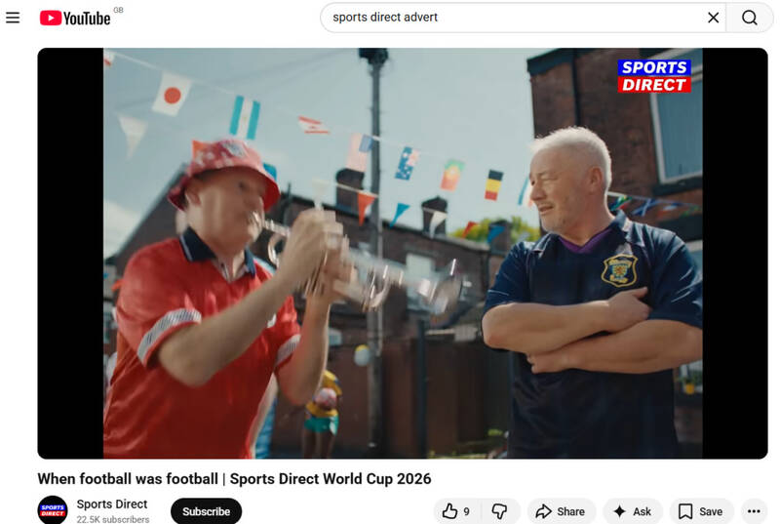Open the more actions three-dot menu
Image resolution: width=780 pixels, height=524 pixels.
click(x=754, y=511)
